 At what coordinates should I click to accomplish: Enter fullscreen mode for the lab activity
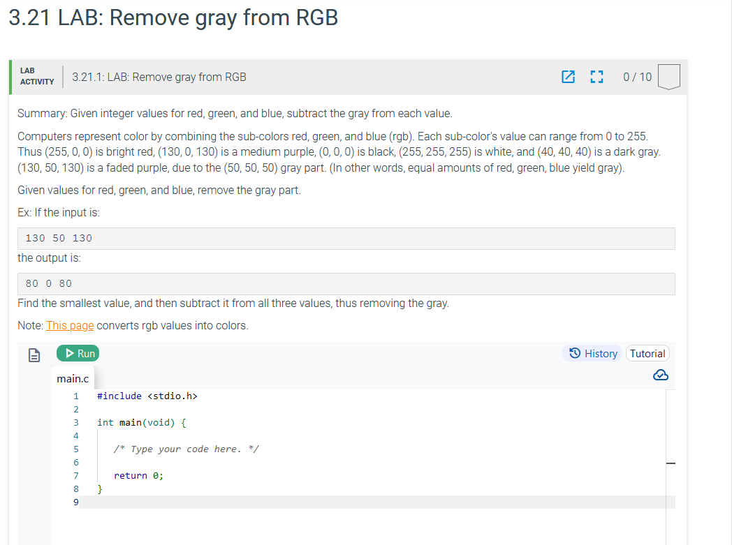(x=596, y=77)
